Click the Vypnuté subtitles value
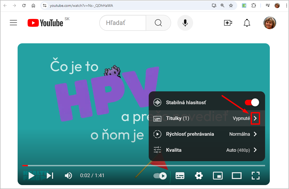Viewport: 289px width, 189px height. point(241,118)
